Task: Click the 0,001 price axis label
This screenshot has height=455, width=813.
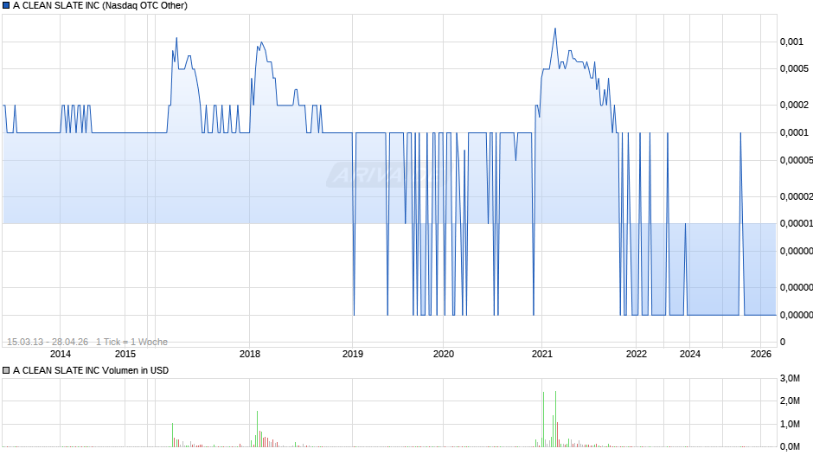Action: tap(791, 42)
